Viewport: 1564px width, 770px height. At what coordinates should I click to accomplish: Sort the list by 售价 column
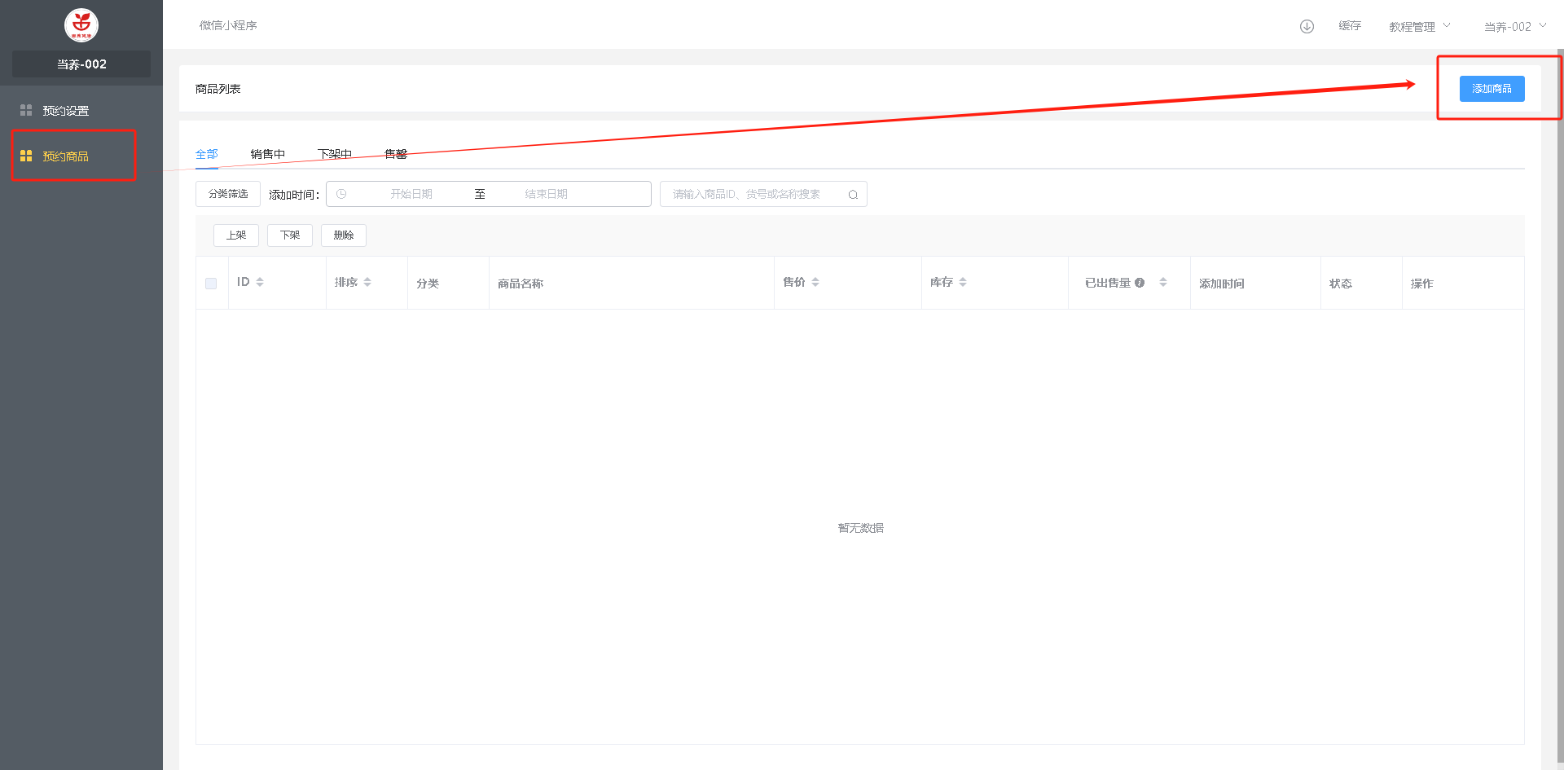815,282
